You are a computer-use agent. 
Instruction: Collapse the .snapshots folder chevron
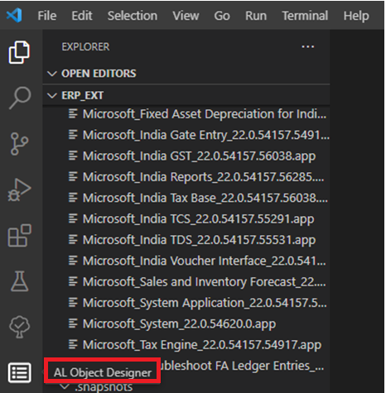point(65,386)
